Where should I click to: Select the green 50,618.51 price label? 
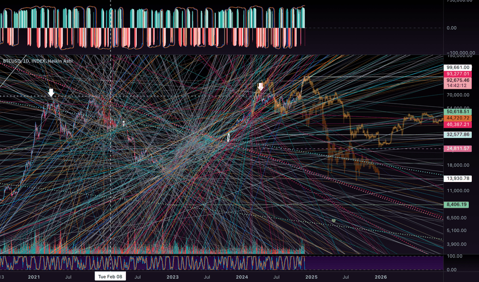[x=457, y=112]
